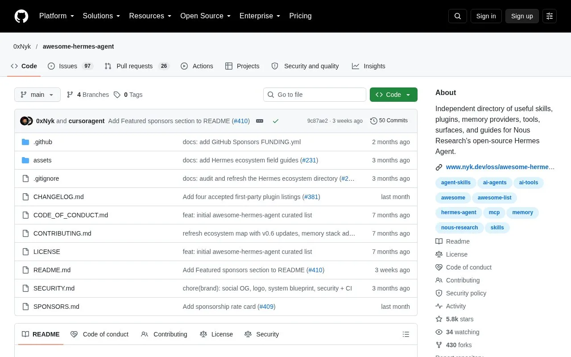Screen dimensions: 571x357
Task: Expand the Solutions menu
Action: [x=102, y=16]
